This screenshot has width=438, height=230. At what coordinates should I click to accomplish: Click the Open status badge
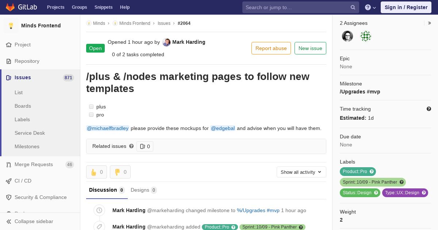pos(95,48)
